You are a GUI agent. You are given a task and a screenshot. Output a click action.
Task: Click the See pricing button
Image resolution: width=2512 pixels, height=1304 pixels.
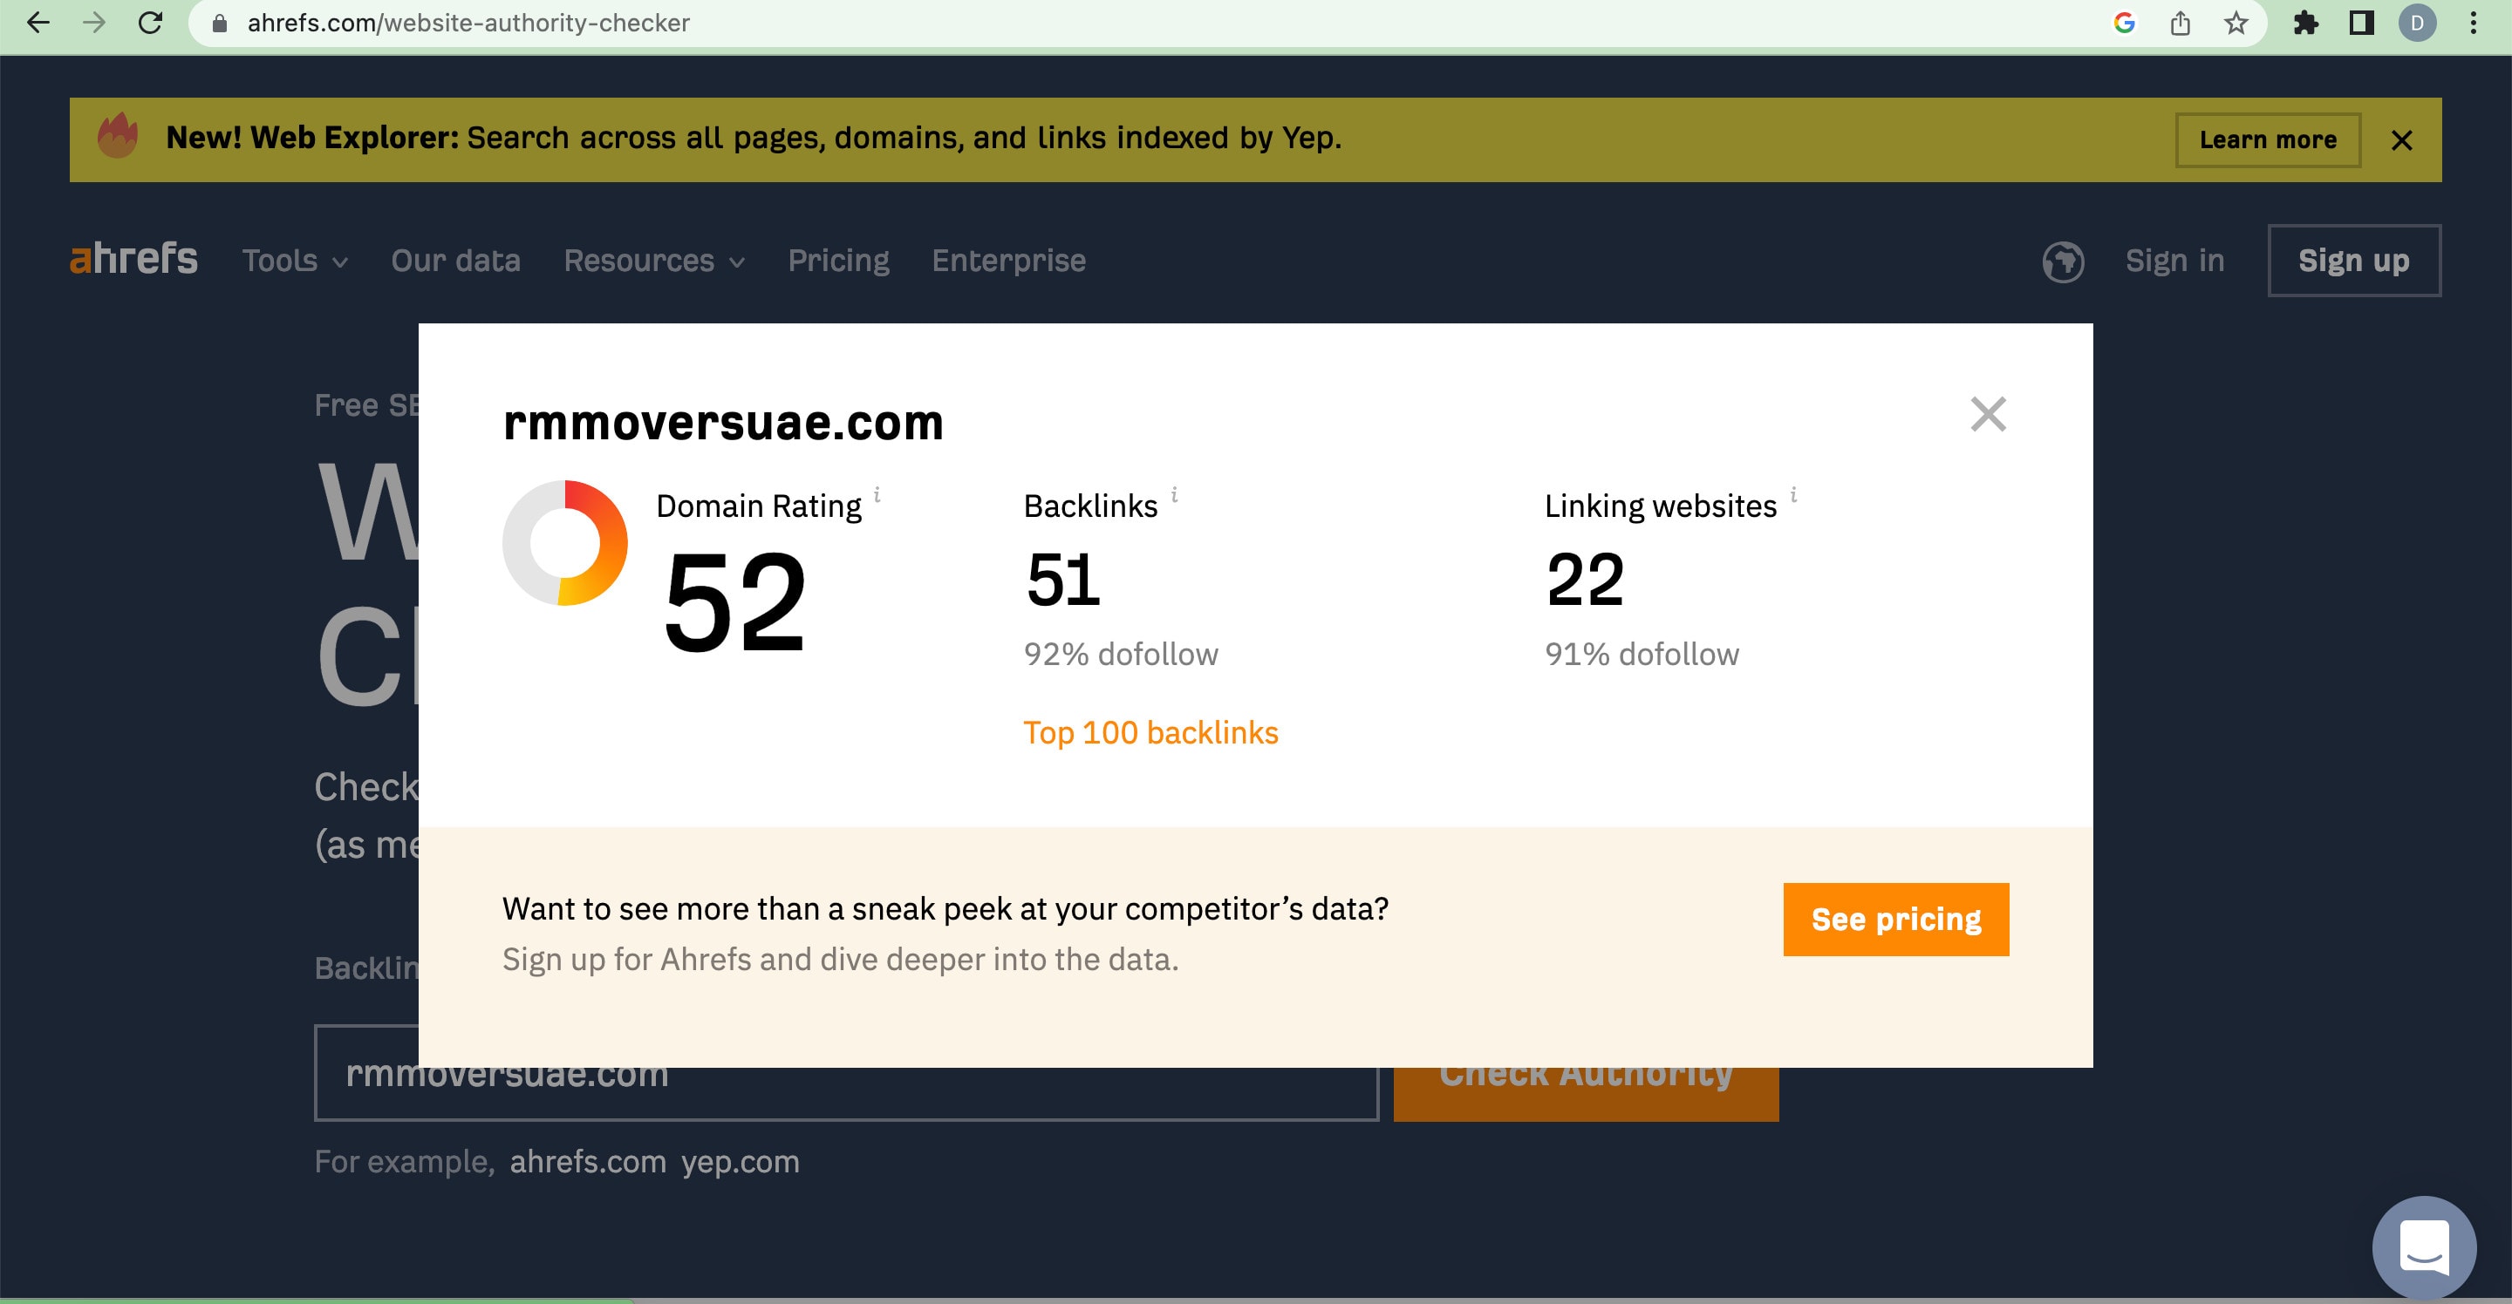tap(1895, 918)
